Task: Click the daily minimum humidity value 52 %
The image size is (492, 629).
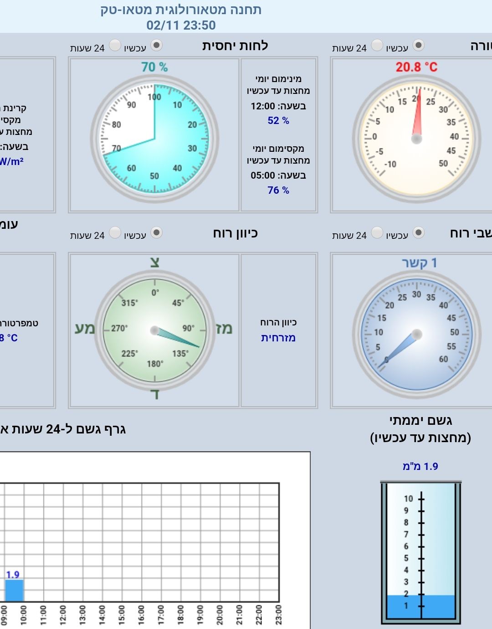Action: click(278, 120)
